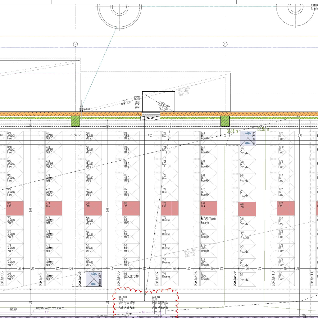Select the Kühlturm 25kW unit in Reihe 05
Image resolution: width=318 pixels, height=318 pixels.
tap(93, 278)
